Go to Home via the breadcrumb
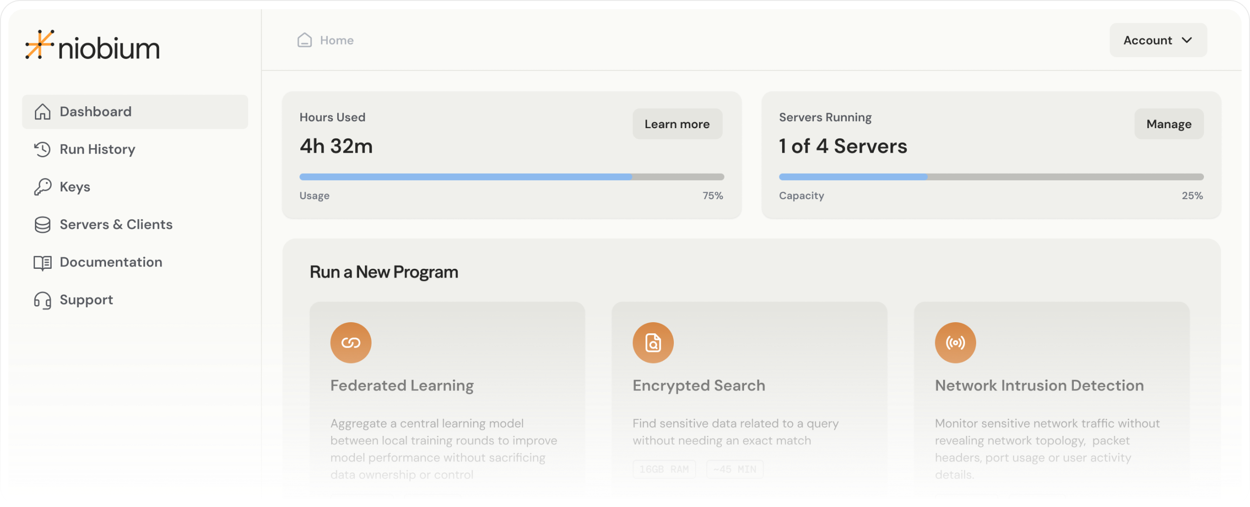This screenshot has width=1250, height=507. click(336, 40)
